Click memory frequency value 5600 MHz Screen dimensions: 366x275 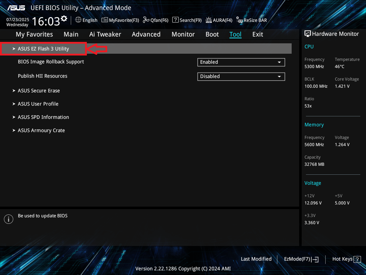tap(314, 145)
